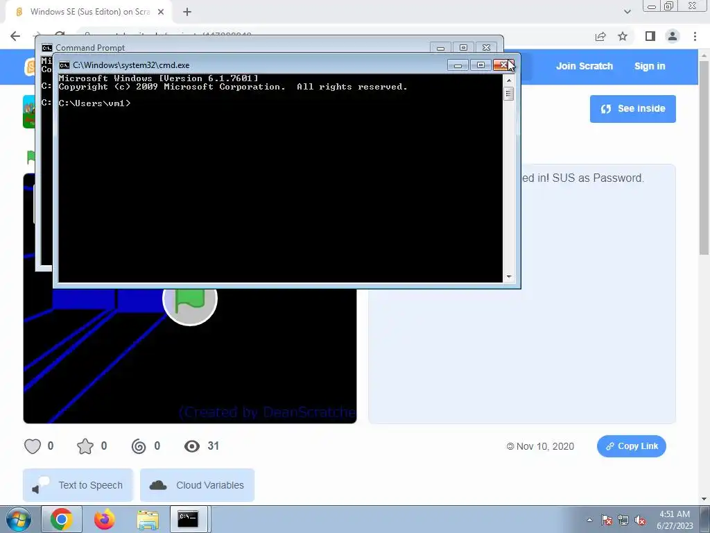Image resolution: width=710 pixels, height=533 pixels.
Task: Minimize the cmd.exe window
Action: (x=458, y=65)
